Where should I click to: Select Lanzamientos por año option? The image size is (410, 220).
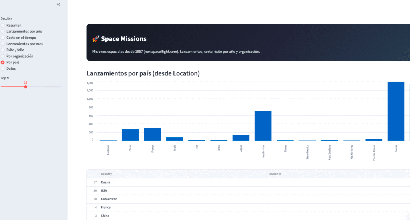3,31
